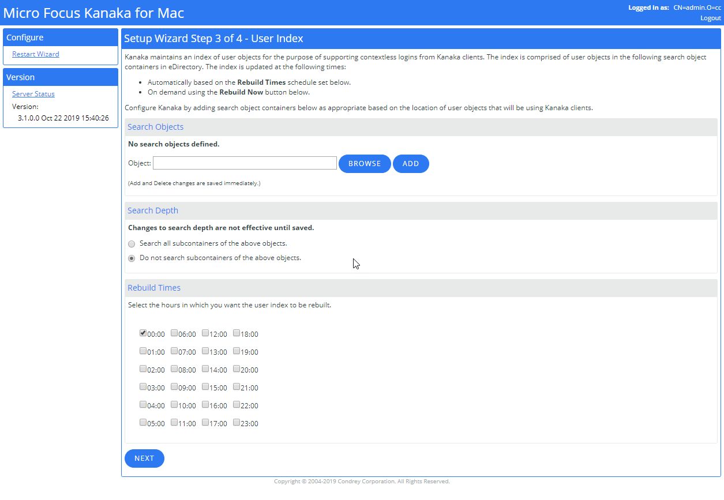This screenshot has height=500, width=724.
Task: Check the 12:00 rebuild time checkbox
Action: pyautogui.click(x=205, y=333)
